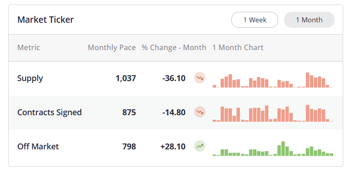Sort by the Monthly Pace column header
The height and width of the screenshot is (174, 350).
point(112,47)
